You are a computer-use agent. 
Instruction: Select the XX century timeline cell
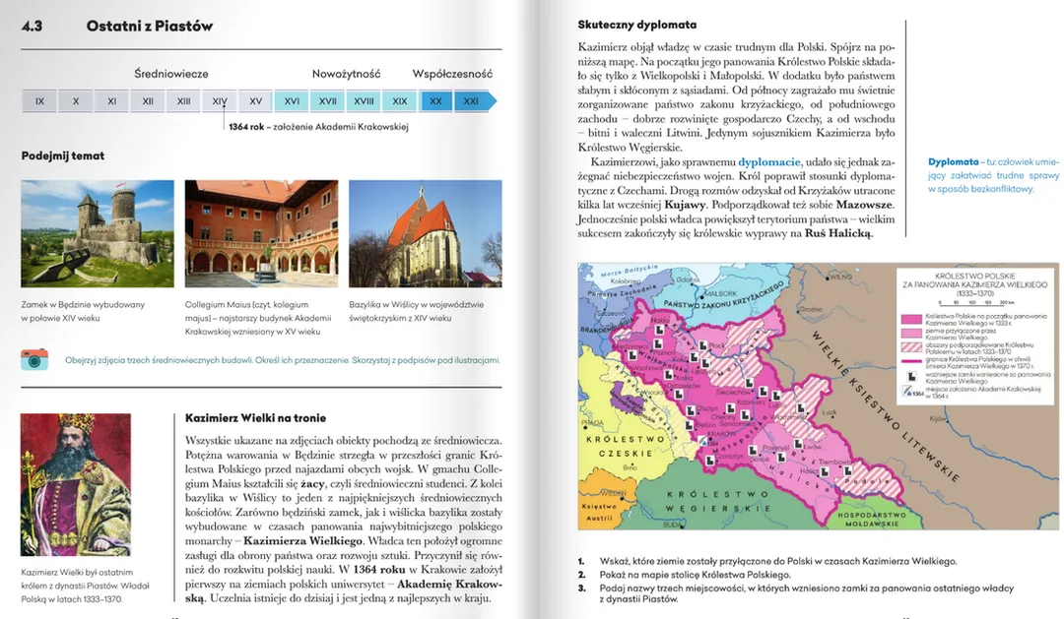(435, 101)
